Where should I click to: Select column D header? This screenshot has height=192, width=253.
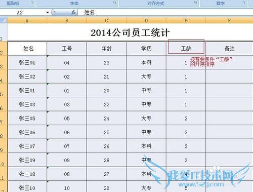146,20
